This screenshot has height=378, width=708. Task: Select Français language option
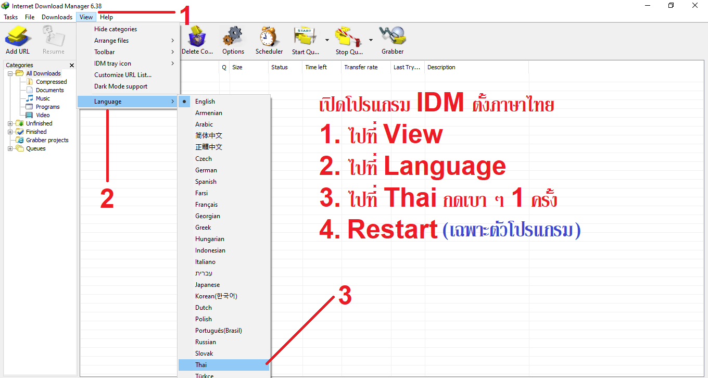point(224,205)
